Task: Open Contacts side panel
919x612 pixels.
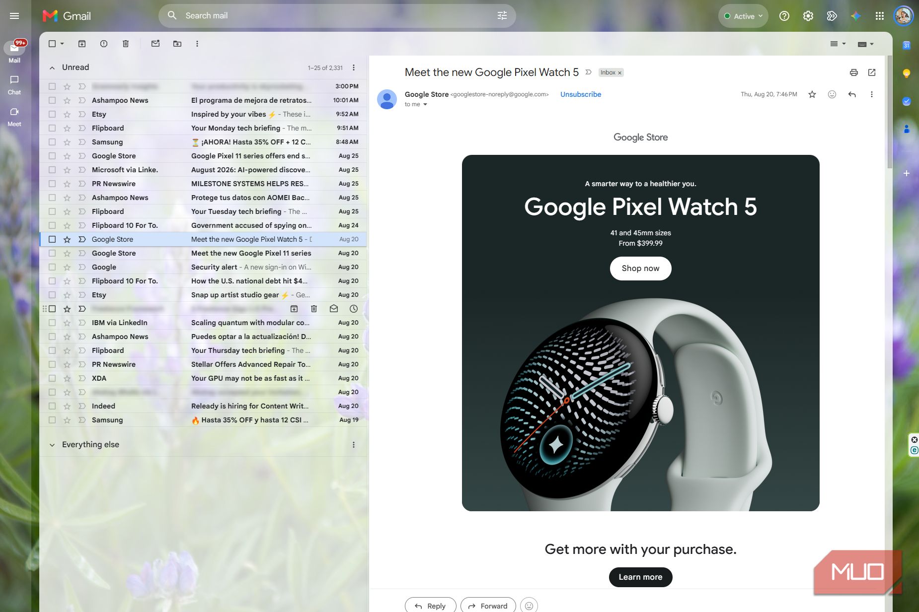Action: point(907,129)
